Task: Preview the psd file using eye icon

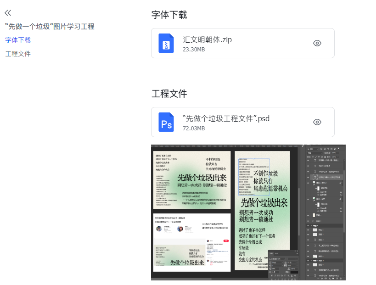Action: 317,122
